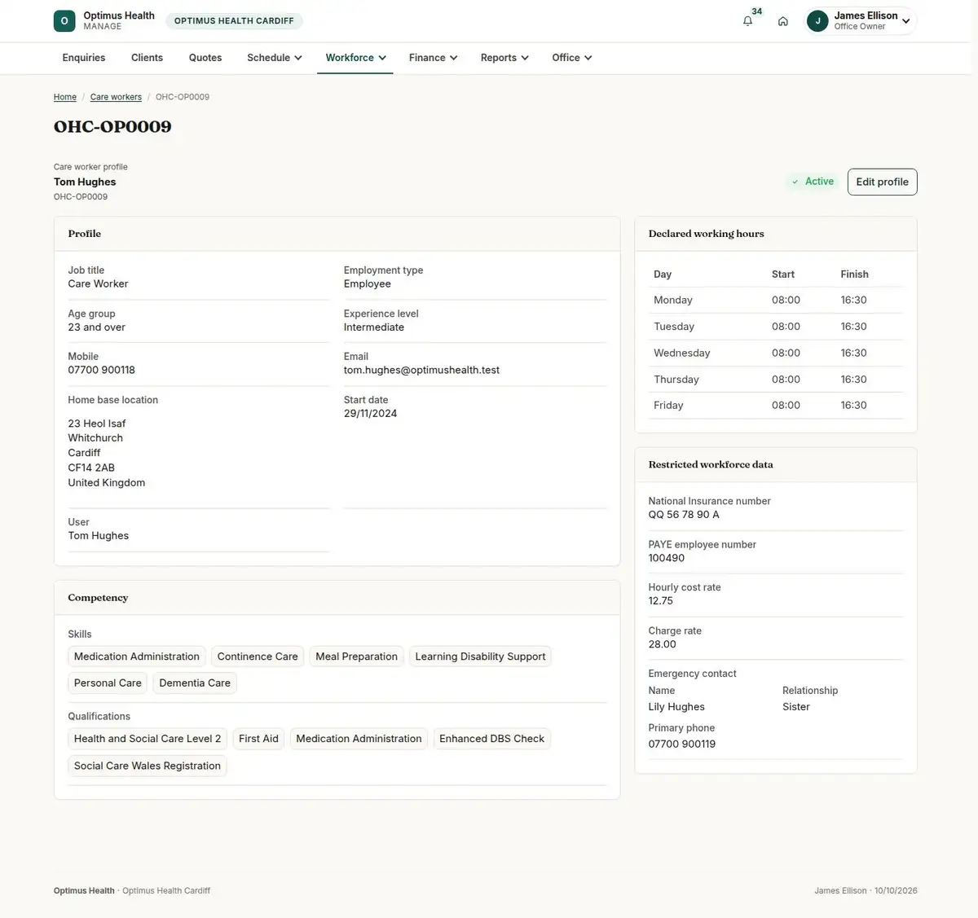Click the PAYE employee number 100490
The image size is (978, 918).
click(x=667, y=558)
